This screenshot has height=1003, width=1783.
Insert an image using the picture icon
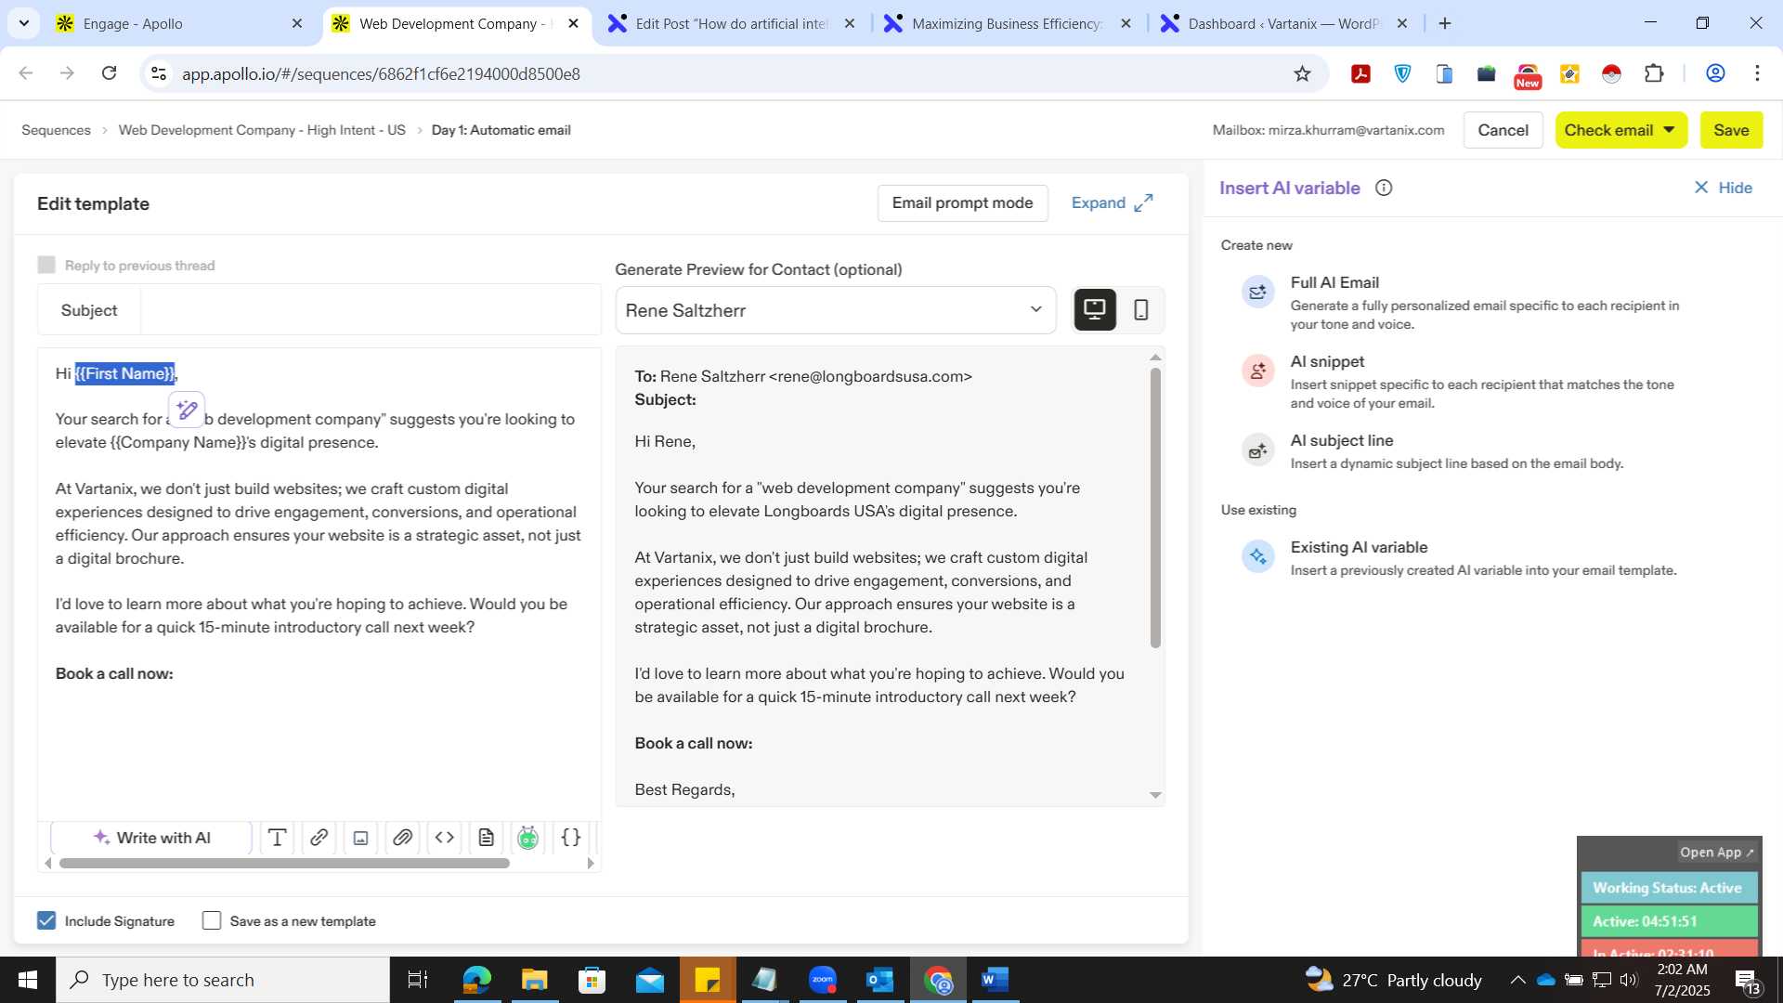pos(360,838)
